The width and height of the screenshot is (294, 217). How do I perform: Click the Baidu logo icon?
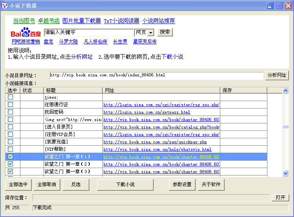pyautogui.click(x=25, y=33)
